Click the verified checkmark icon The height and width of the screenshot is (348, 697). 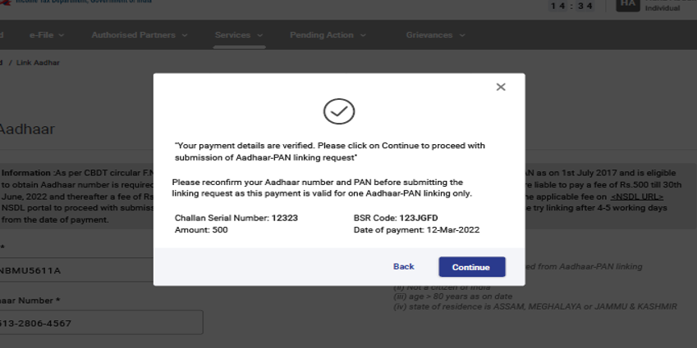pos(338,111)
